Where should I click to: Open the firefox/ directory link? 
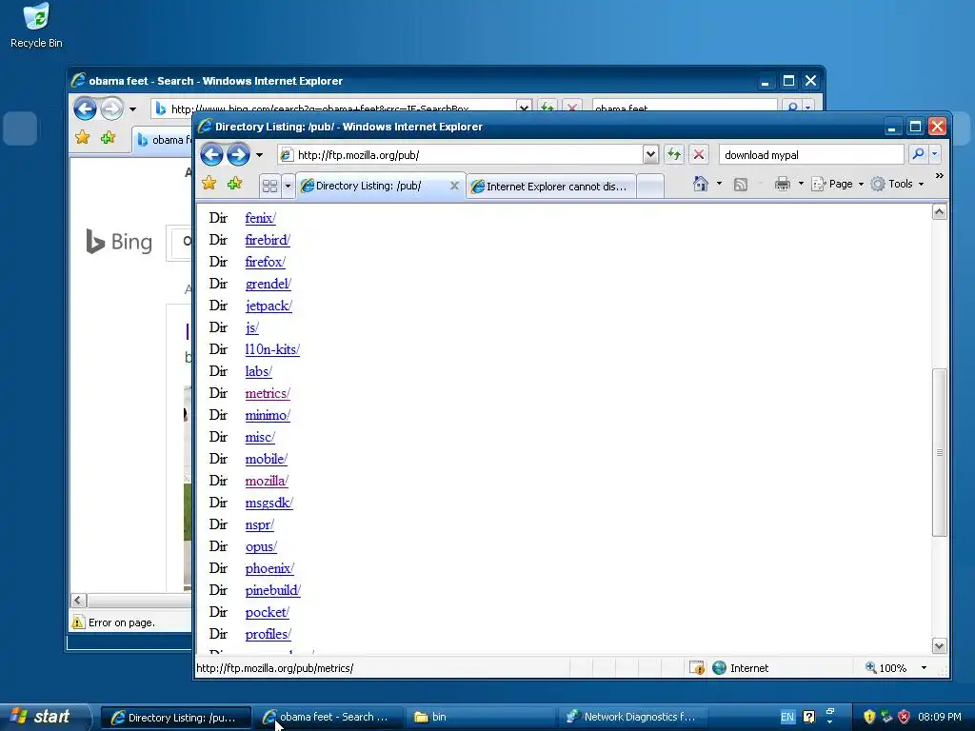pyautogui.click(x=265, y=262)
